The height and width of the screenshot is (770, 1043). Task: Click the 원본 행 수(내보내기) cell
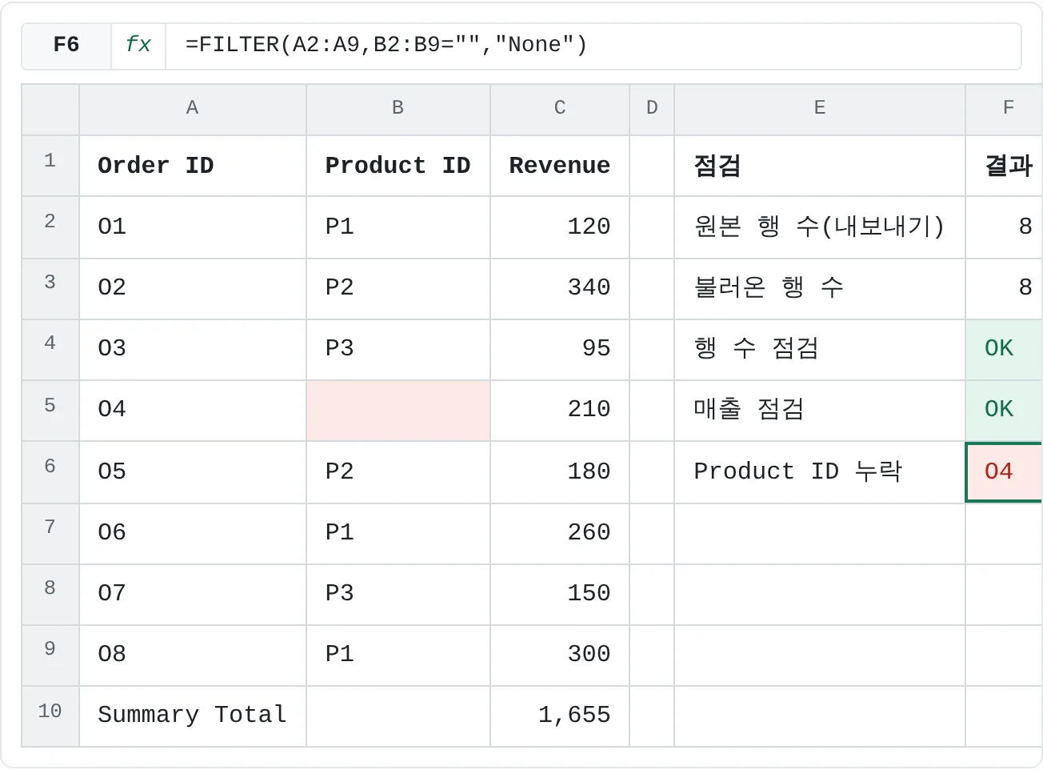(820, 227)
